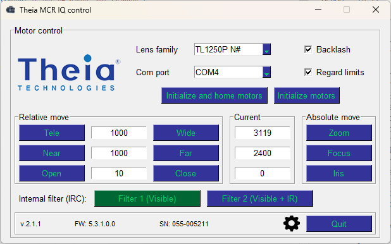Image resolution: width=391 pixels, height=244 pixels.
Task: Click the absolute move Focus button
Action: point(339,153)
